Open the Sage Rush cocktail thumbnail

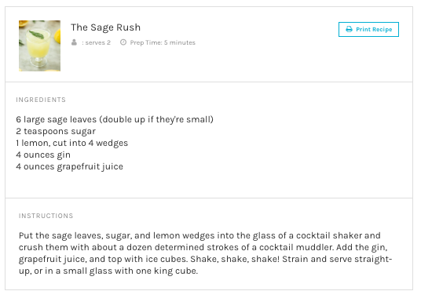pyautogui.click(x=39, y=45)
